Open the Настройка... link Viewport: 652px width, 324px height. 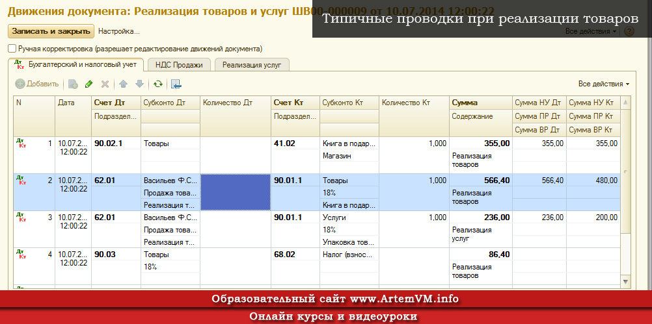(119, 31)
